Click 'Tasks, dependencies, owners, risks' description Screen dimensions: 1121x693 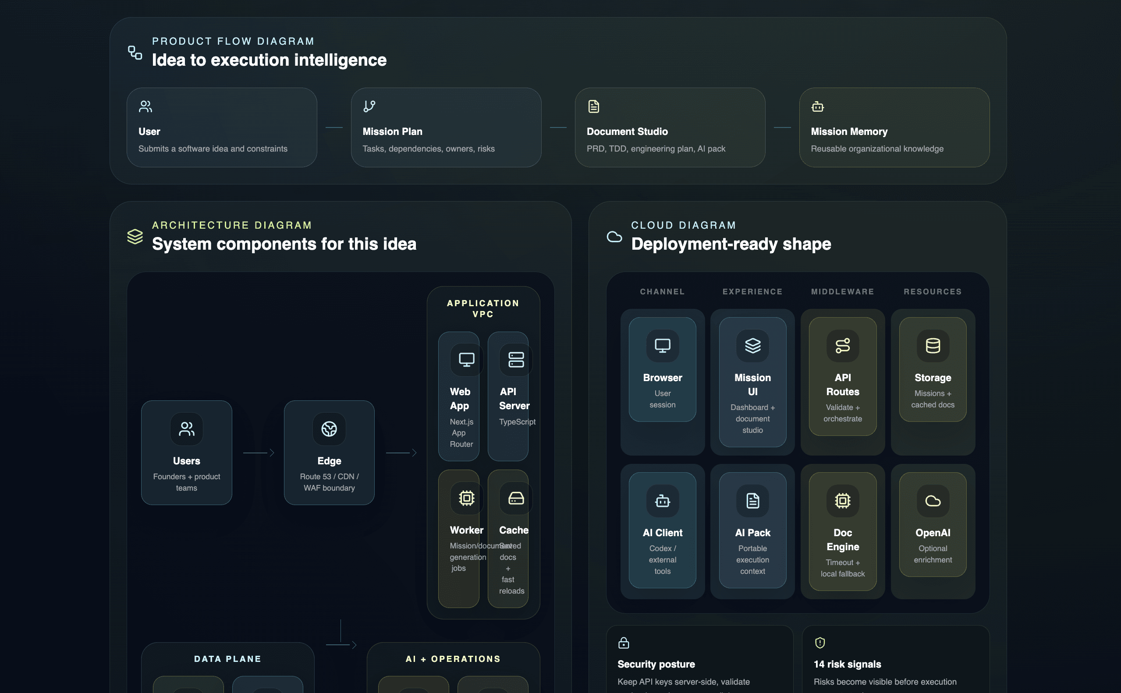[429, 149]
